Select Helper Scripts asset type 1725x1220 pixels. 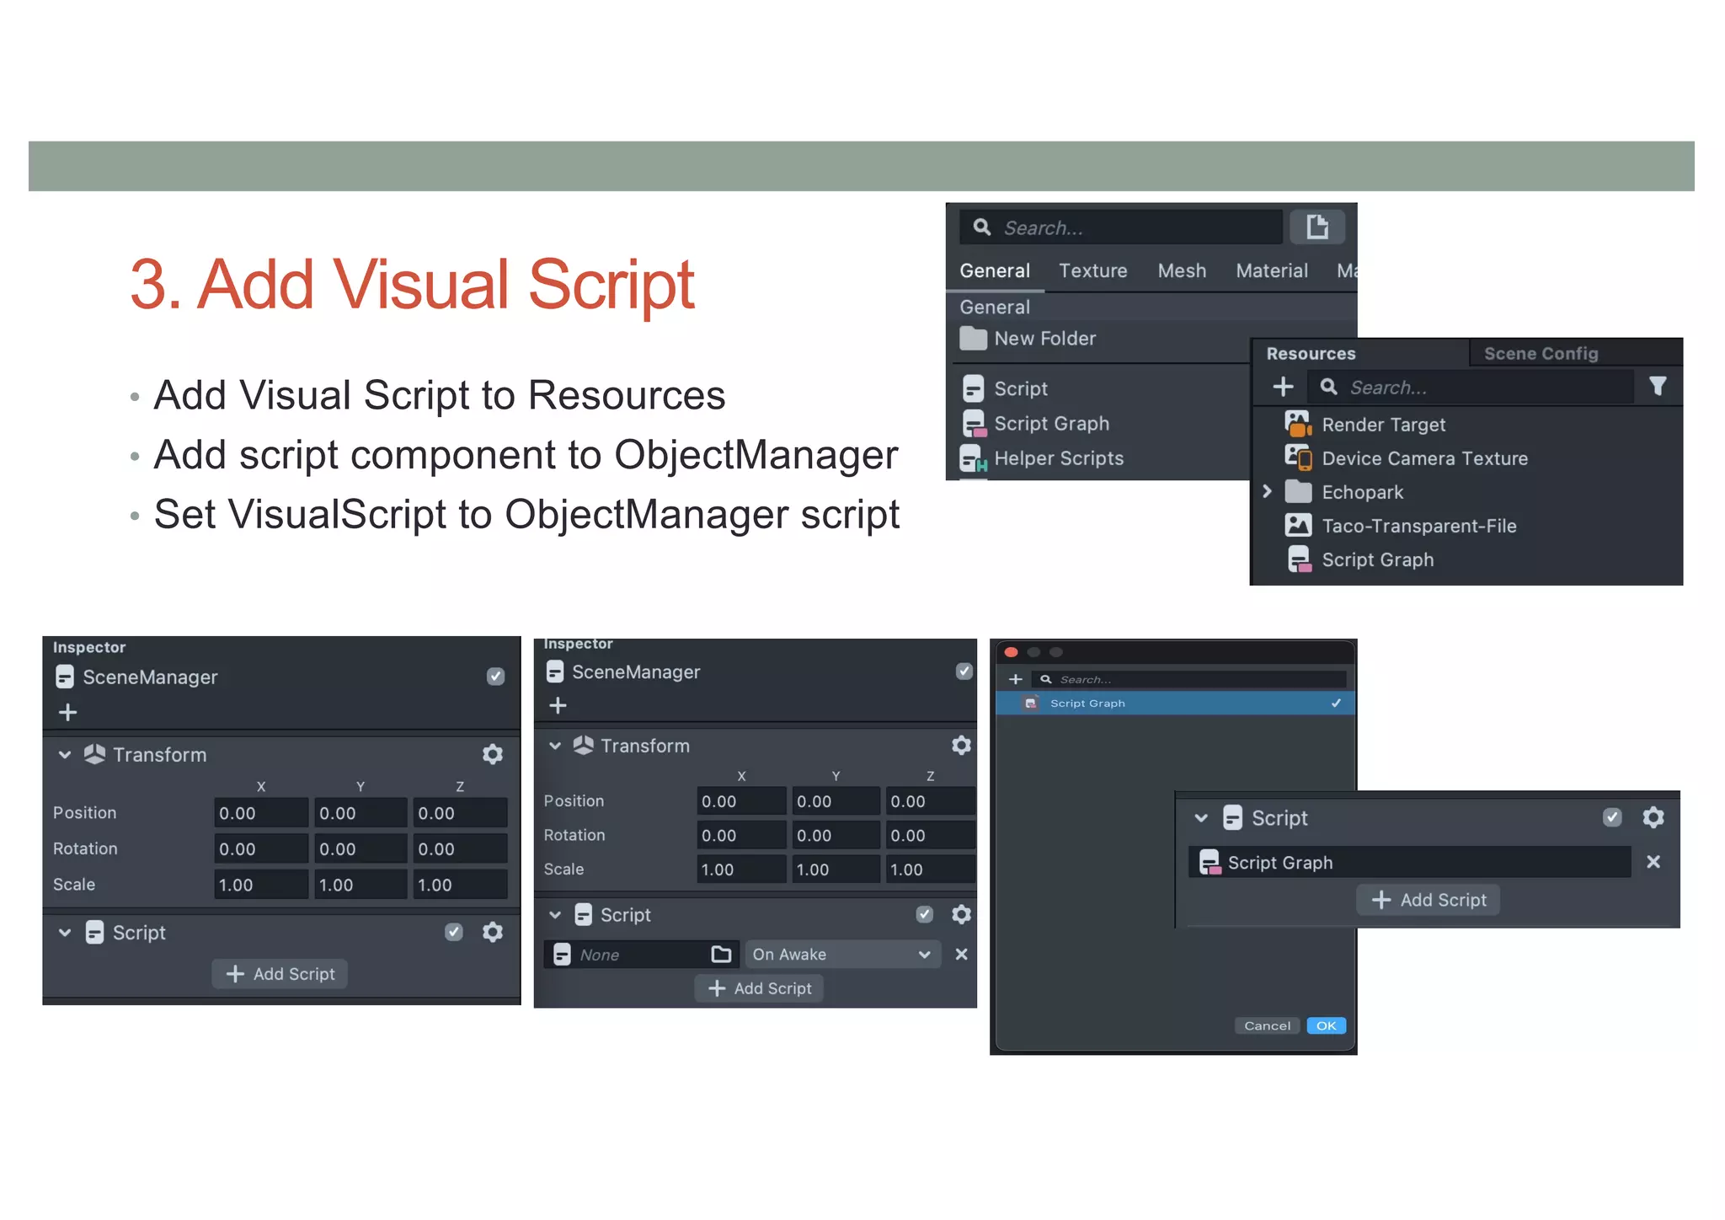pyautogui.click(x=1042, y=458)
